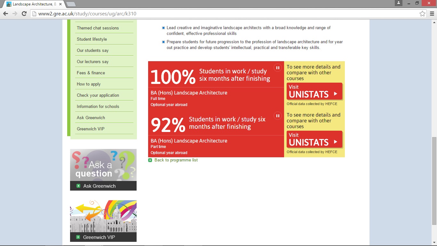Open Fees & finance in the sidebar
The image size is (437, 246).
(x=91, y=73)
